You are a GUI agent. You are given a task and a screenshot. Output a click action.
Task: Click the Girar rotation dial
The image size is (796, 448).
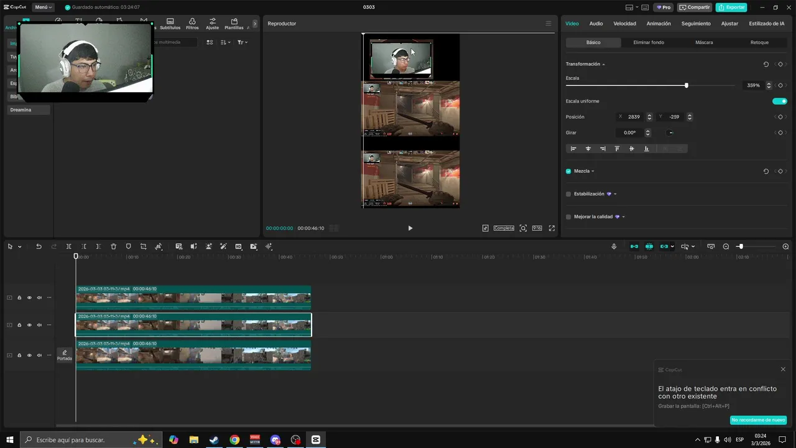670,133
